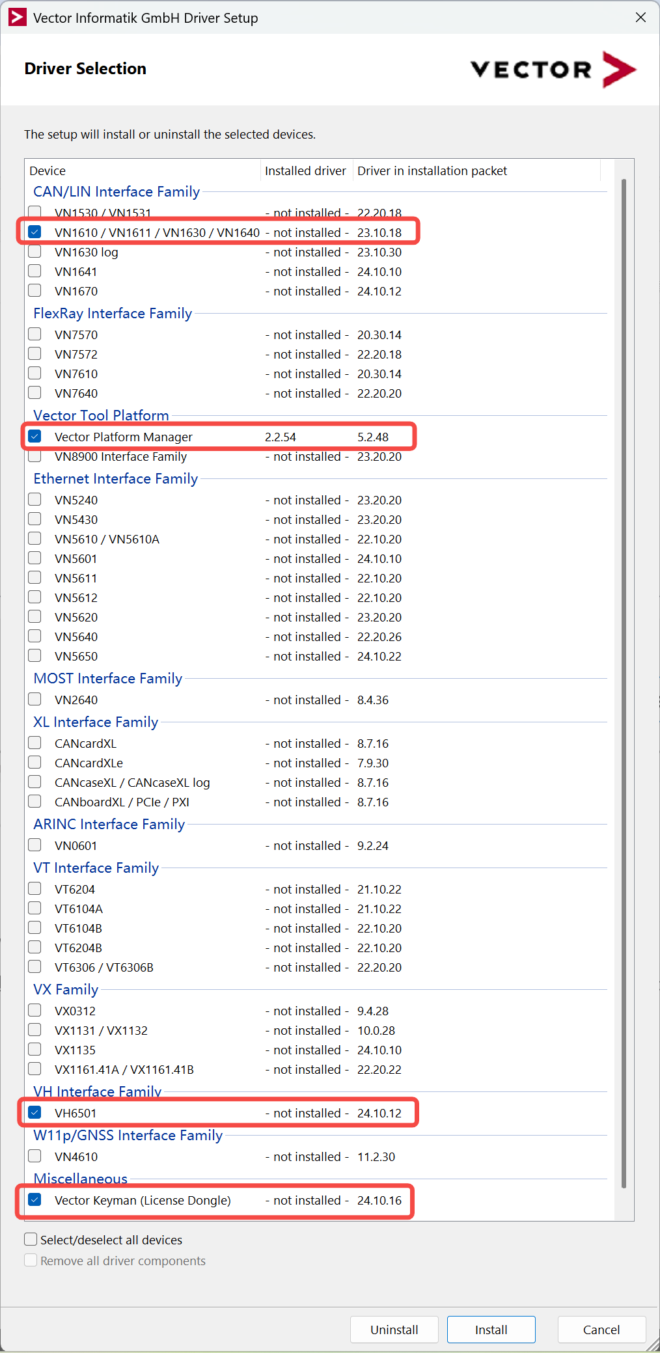Check the VT6104A checkbox
This screenshot has height=1353, width=660.
(x=35, y=908)
